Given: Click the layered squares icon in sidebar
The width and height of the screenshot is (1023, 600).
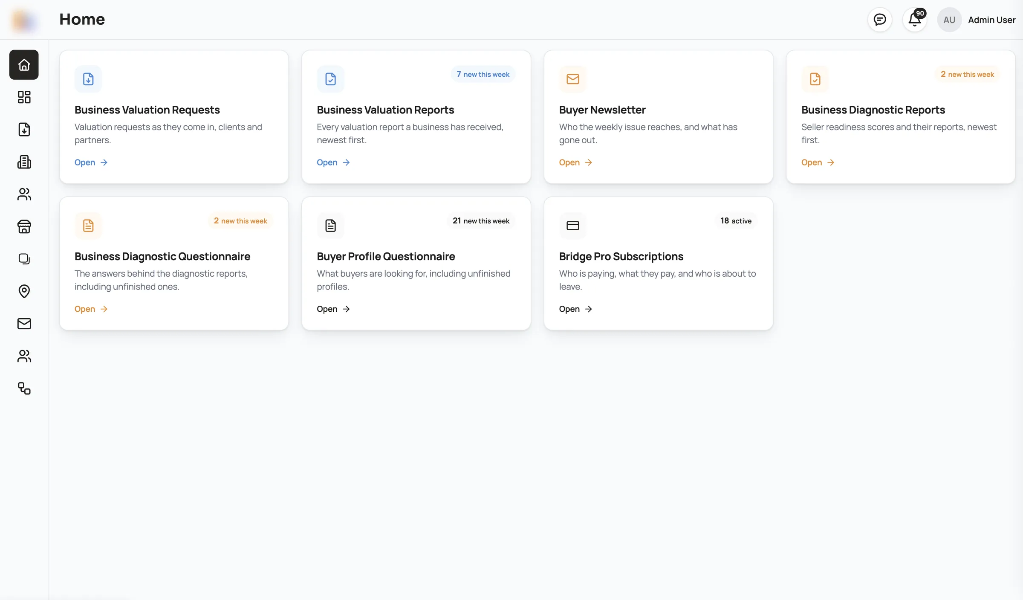Looking at the screenshot, I should coord(24,259).
